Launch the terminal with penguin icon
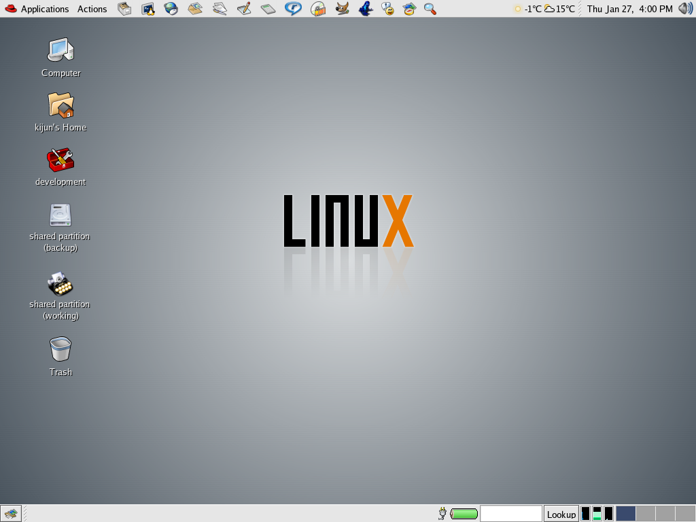This screenshot has width=696, height=522. (x=147, y=8)
